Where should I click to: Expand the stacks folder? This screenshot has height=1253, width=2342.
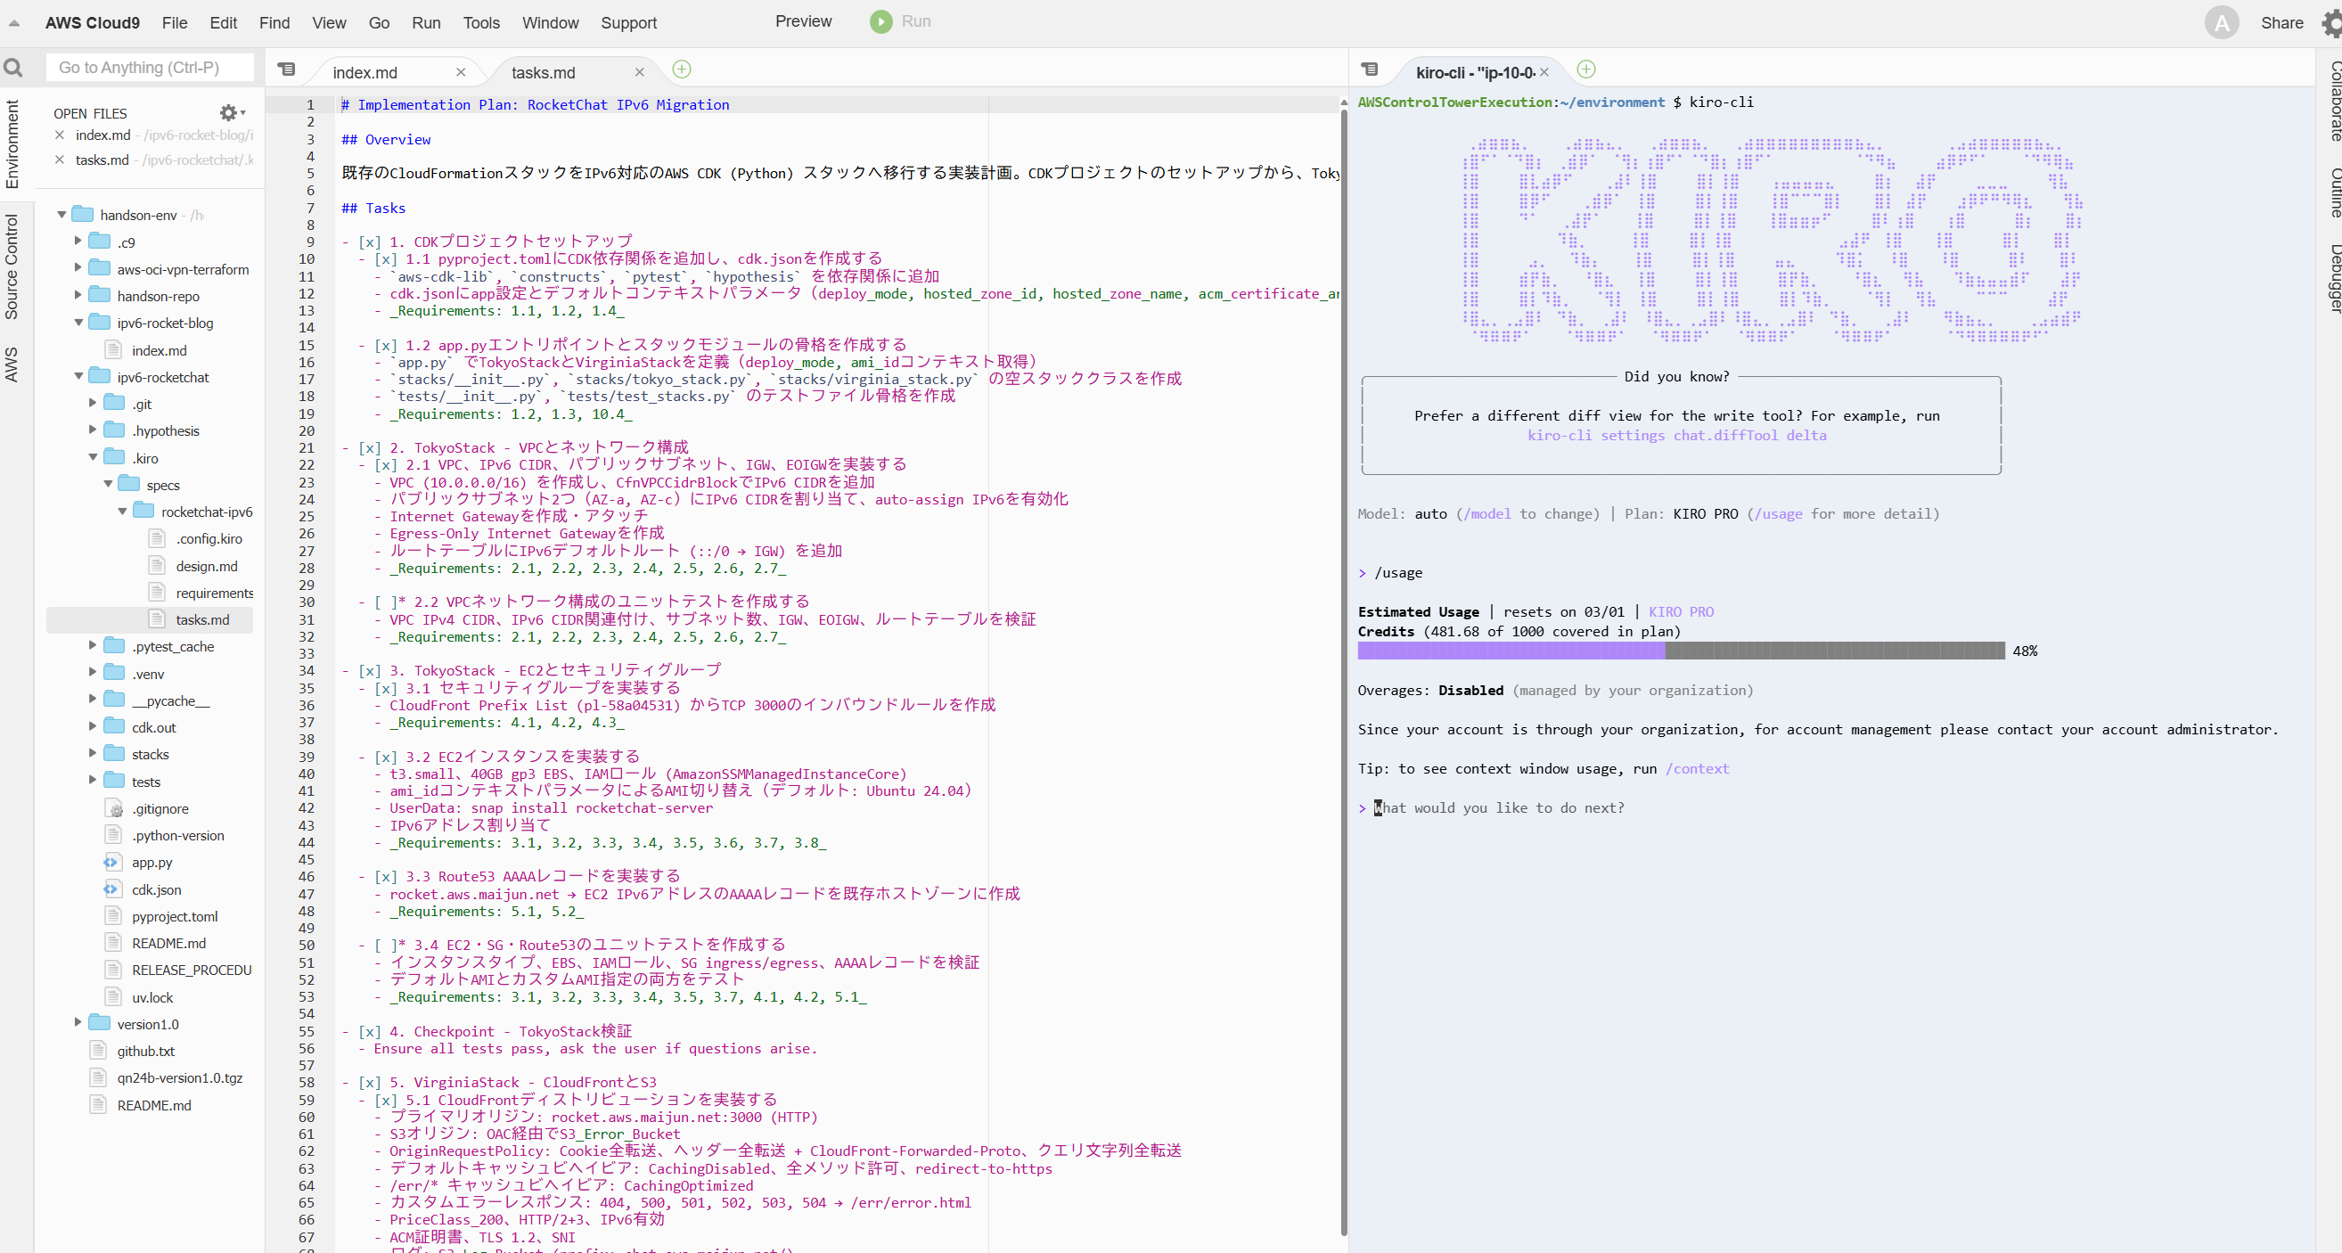pyautogui.click(x=93, y=754)
